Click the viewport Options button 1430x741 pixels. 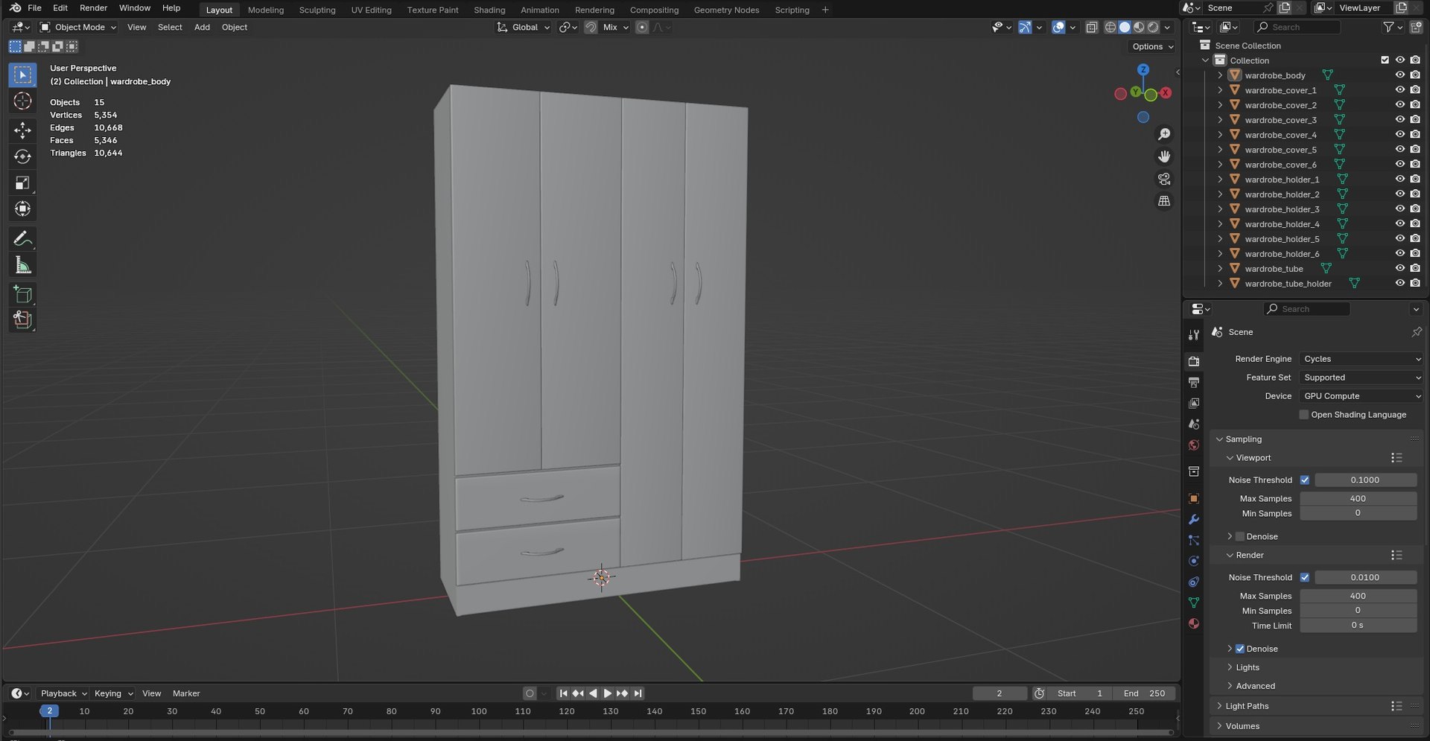(1152, 46)
